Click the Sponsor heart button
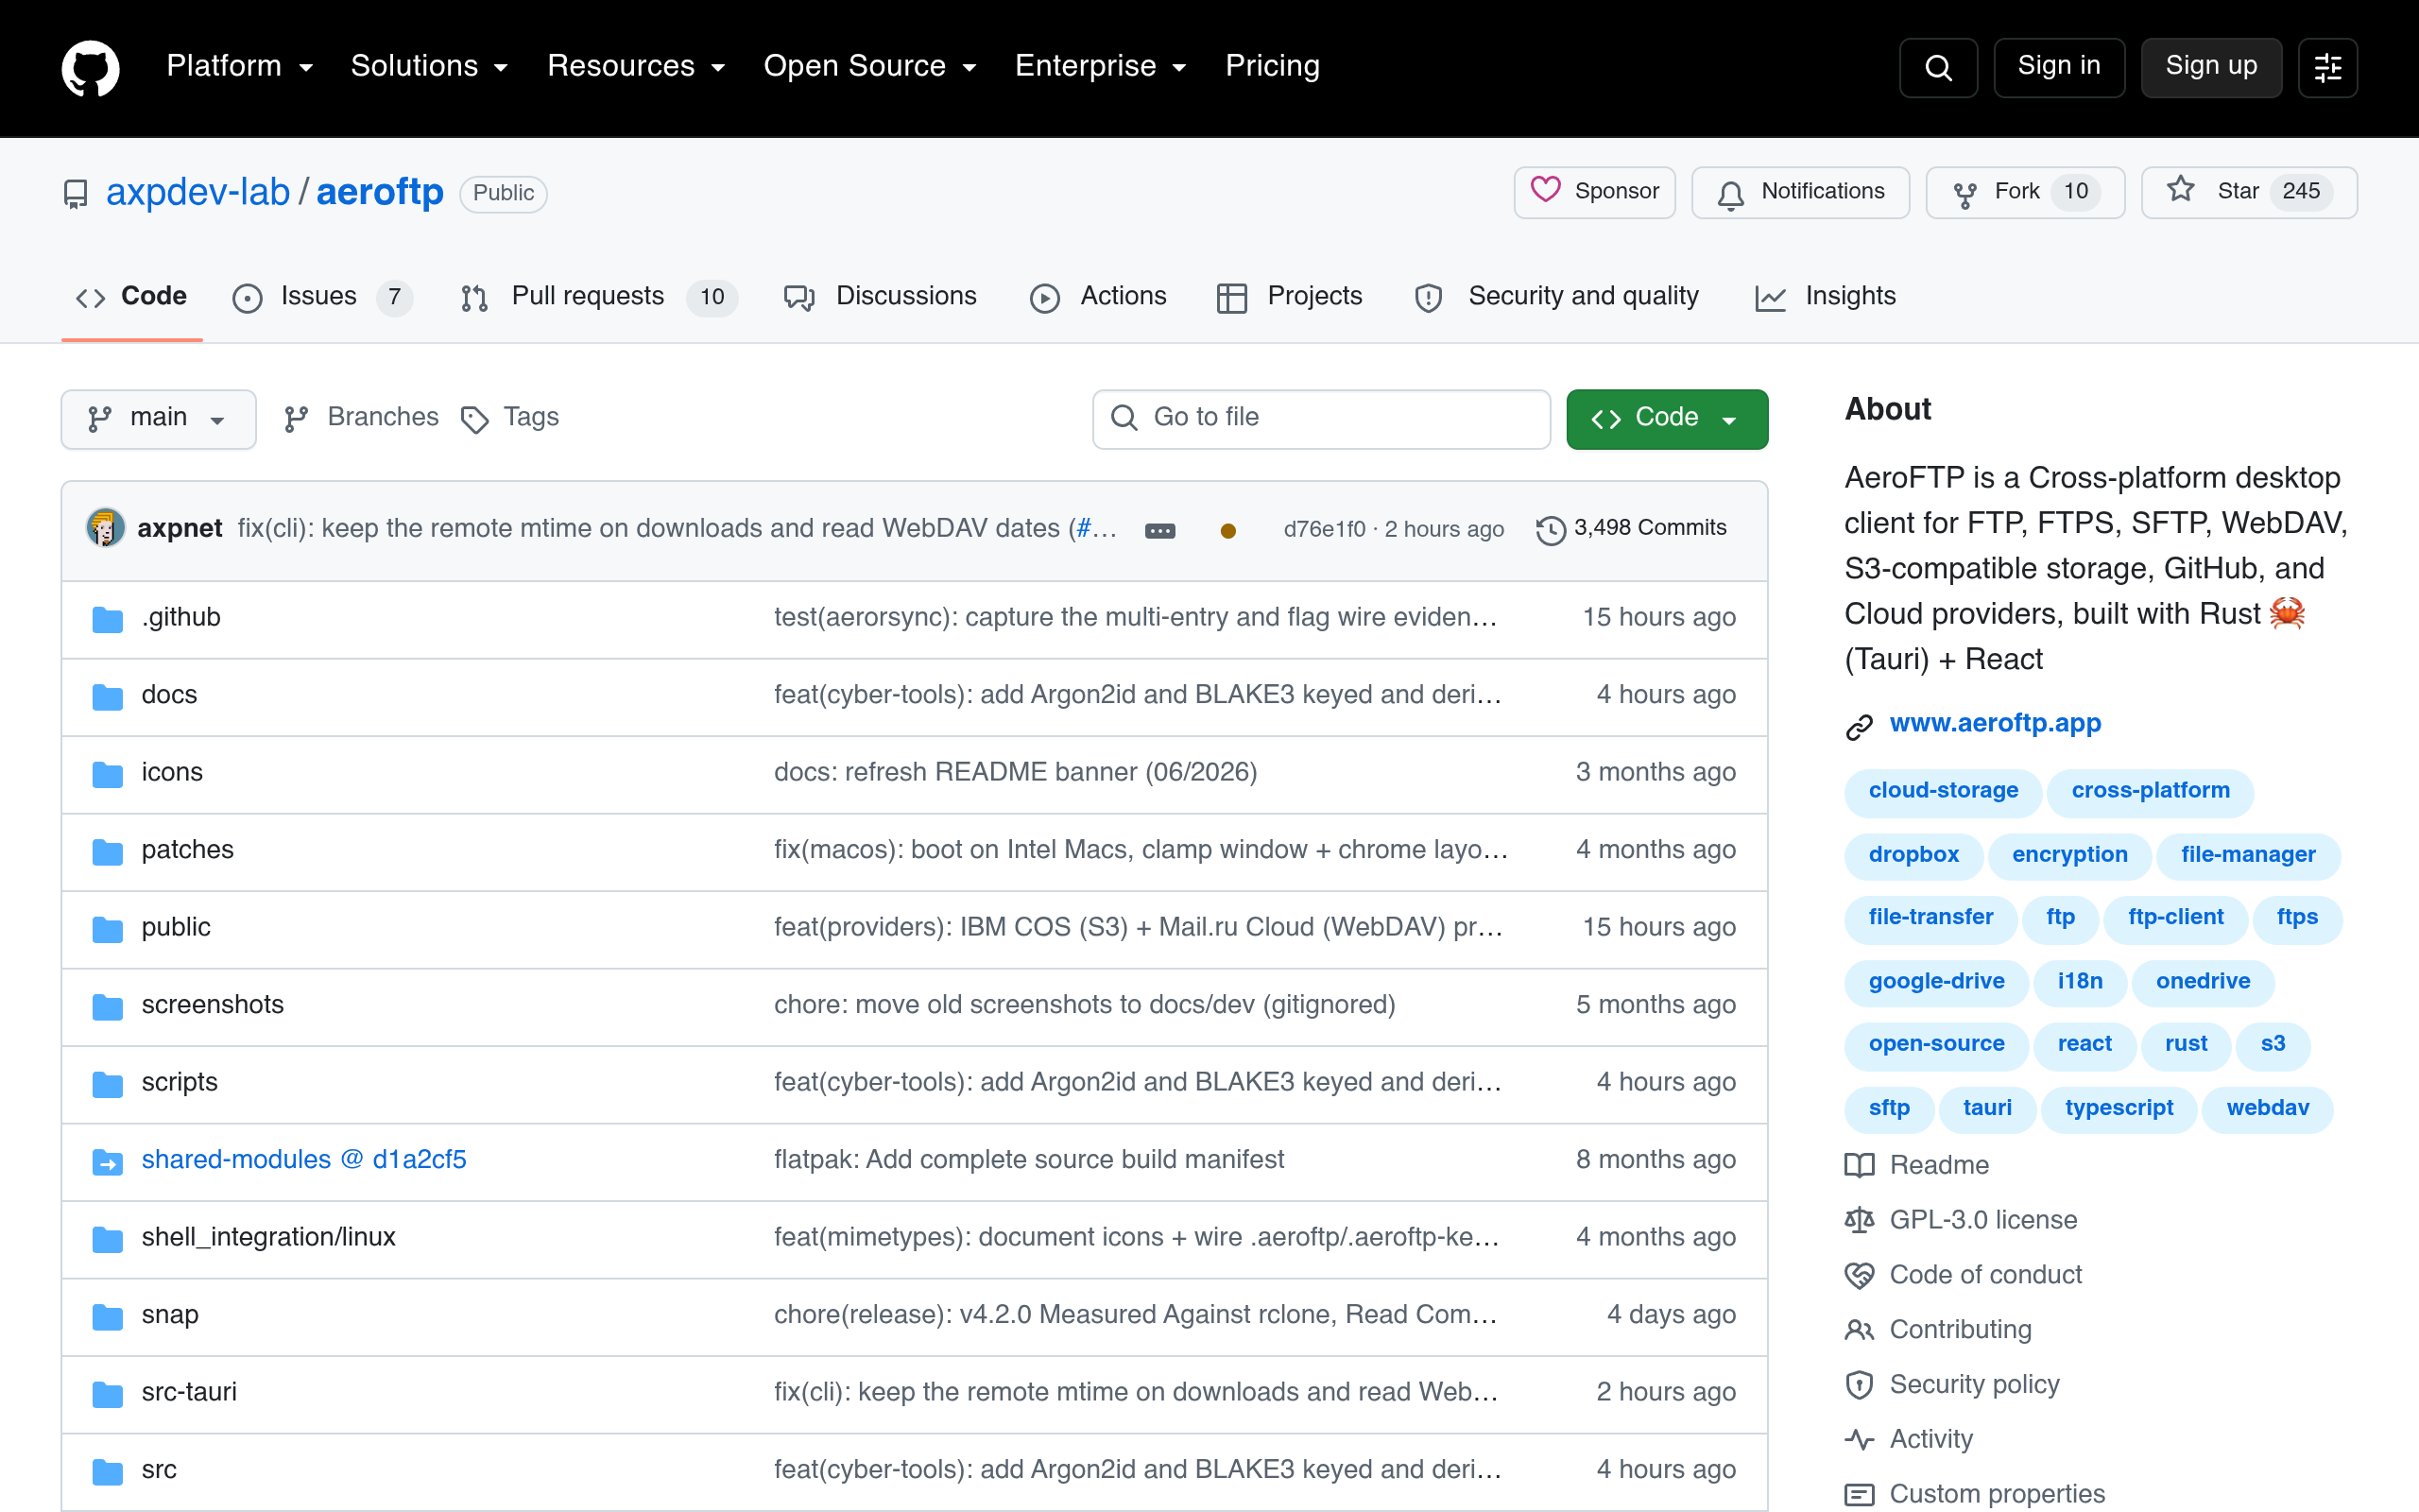Screen dimensions: 2419x1512 pyautogui.click(x=1594, y=192)
